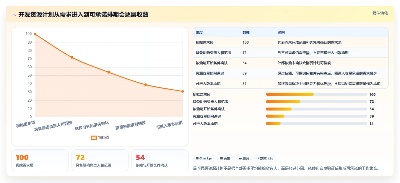
Task: Toggle the 指标值 legend swatch
Action: 94,138
